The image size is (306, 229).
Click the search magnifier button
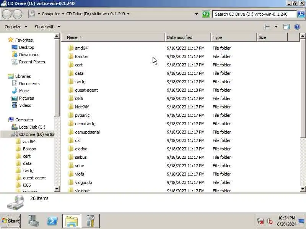point(301,14)
